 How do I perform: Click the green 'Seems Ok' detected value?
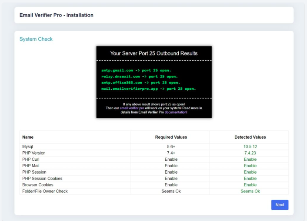click(250, 191)
